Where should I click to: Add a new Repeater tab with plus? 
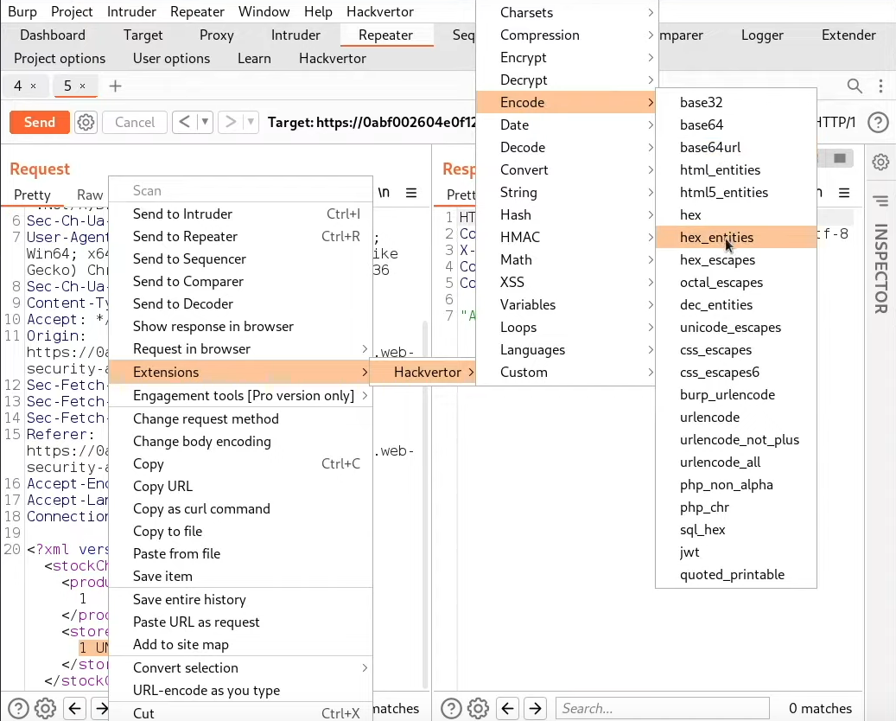[115, 86]
